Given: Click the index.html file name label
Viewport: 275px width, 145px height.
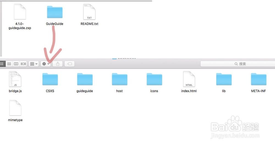Looking at the screenshot, I should (x=189, y=91).
